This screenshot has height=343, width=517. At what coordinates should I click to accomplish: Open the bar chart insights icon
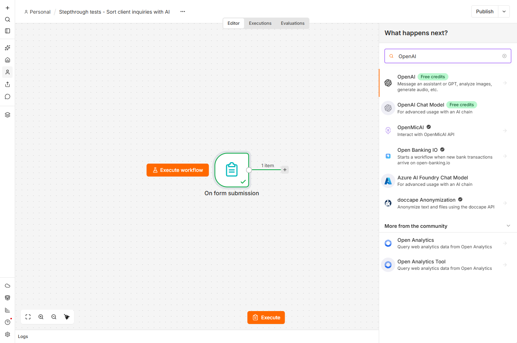tap(8, 310)
